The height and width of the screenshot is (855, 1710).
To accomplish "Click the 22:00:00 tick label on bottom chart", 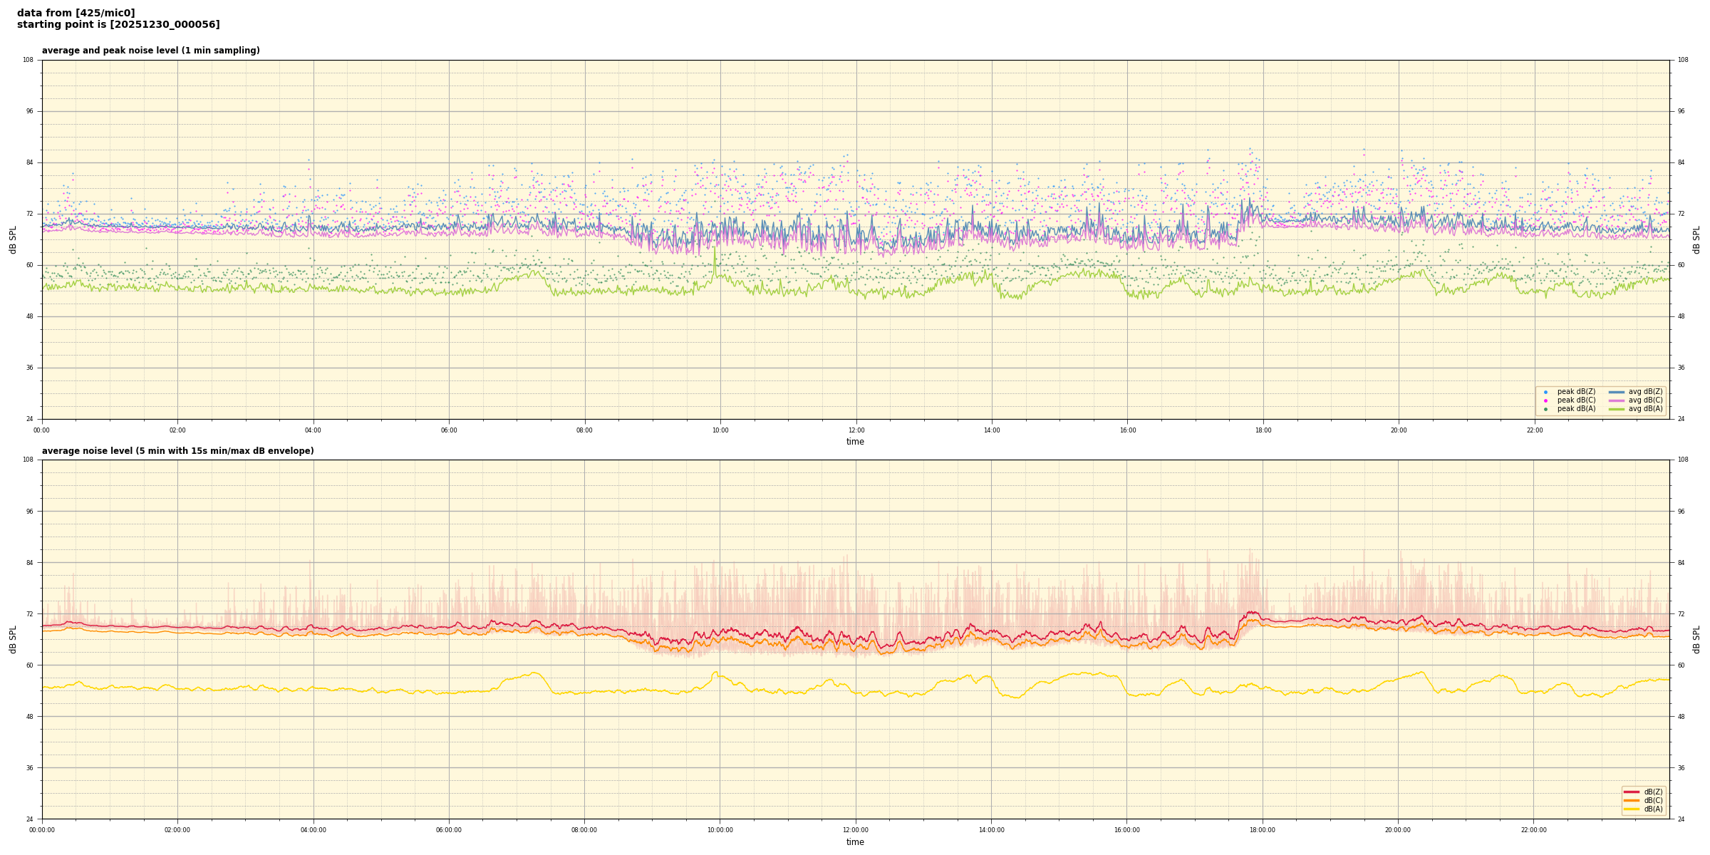I will 1534,830.
